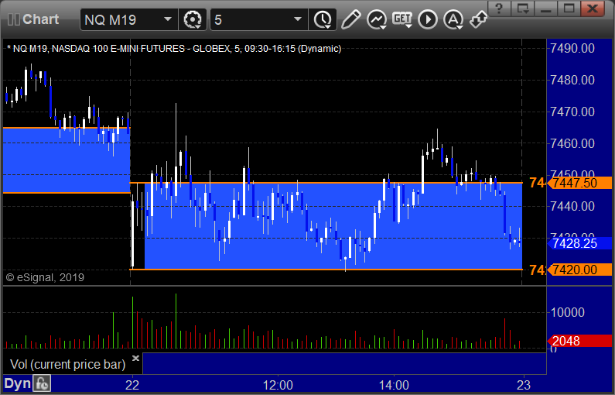615x395 pixels.
Task: Click the 7428.25 current price label
Action: click(579, 243)
